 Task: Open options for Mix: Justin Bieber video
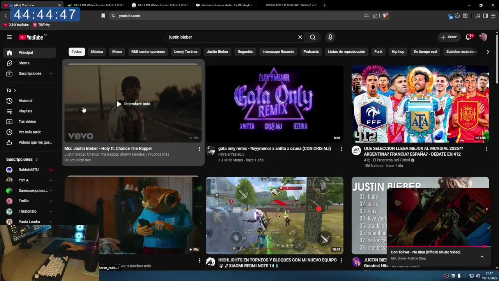200,149
